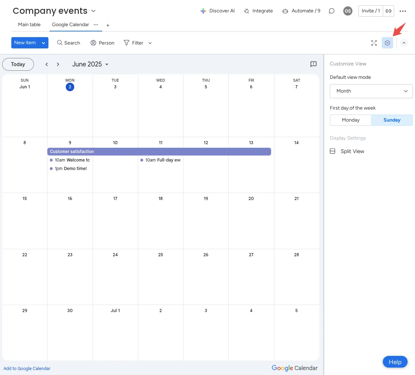Click the OS user avatar
Screen dimensions: 415x375
[x=348, y=11]
